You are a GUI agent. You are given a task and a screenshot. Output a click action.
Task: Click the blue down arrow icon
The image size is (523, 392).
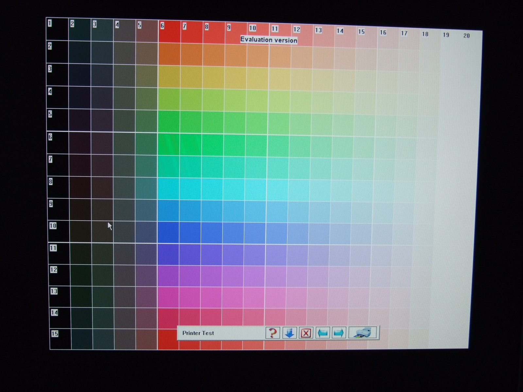point(289,333)
